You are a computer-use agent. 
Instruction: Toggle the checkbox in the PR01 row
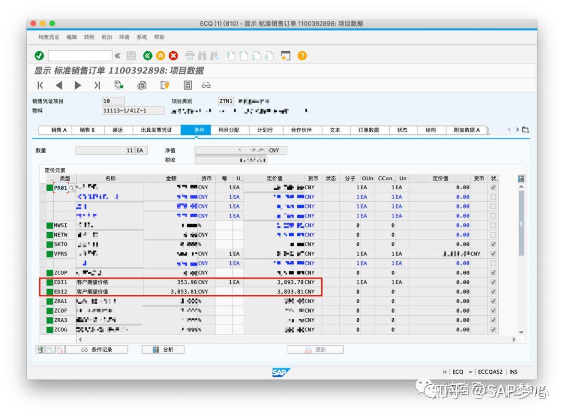[493, 188]
